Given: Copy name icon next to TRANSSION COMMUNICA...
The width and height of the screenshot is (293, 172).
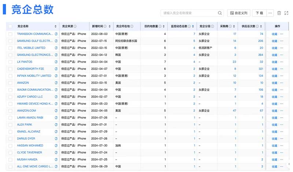Looking at the screenshot, I should (56, 34).
